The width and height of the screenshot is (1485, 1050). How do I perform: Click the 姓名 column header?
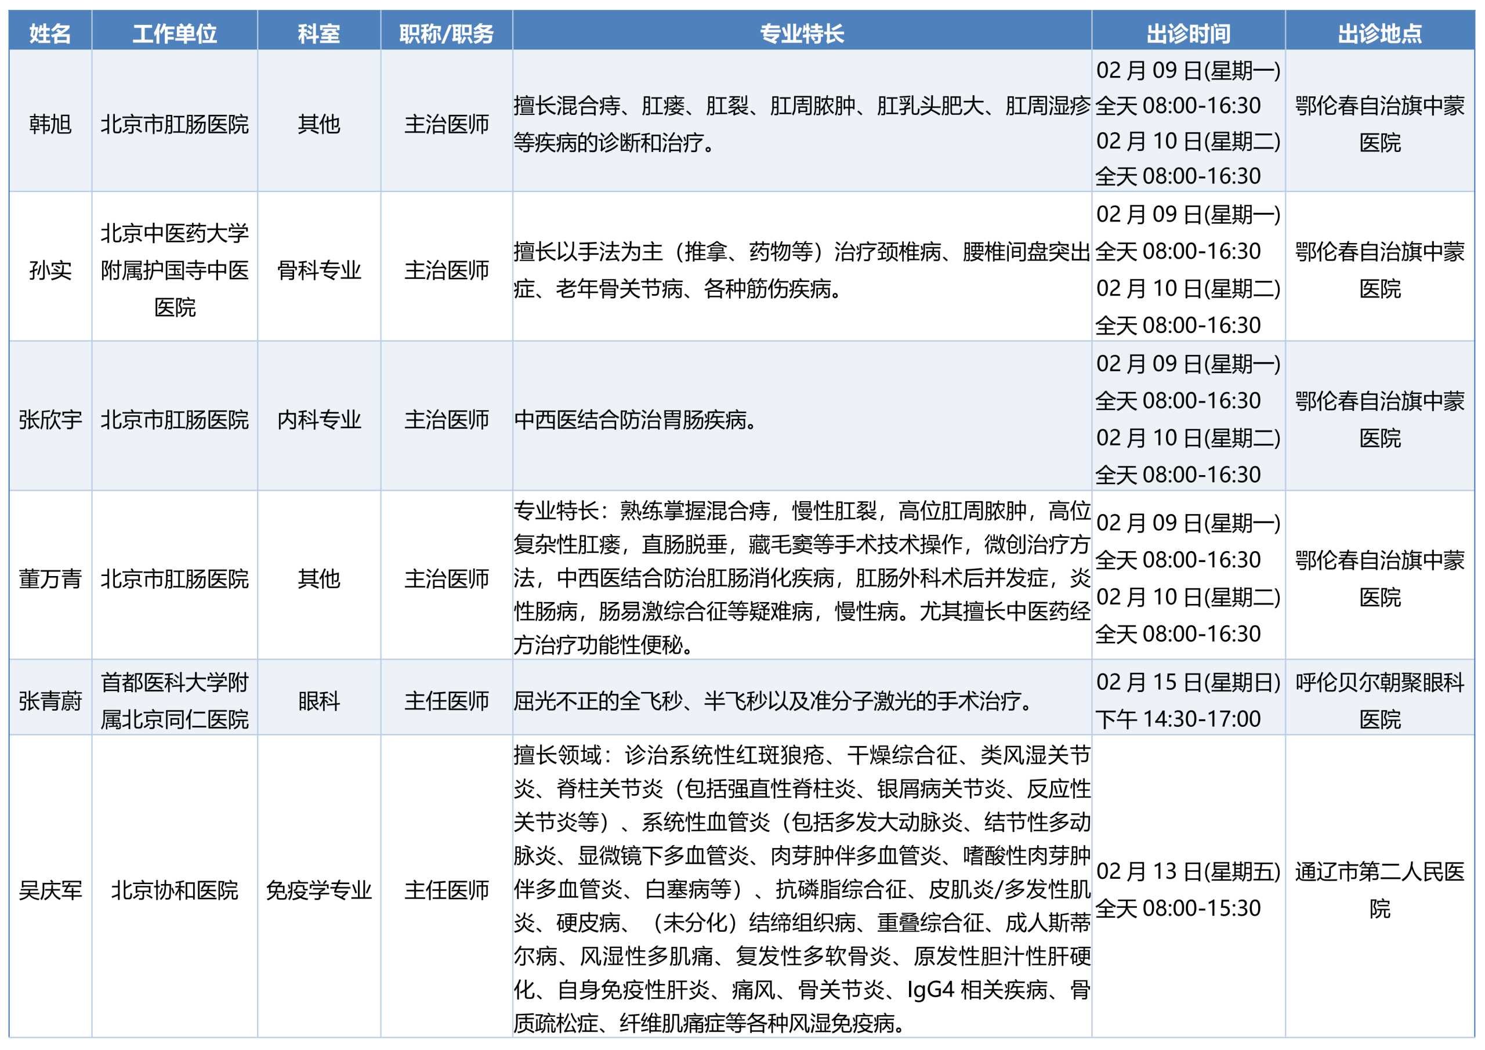click(50, 33)
